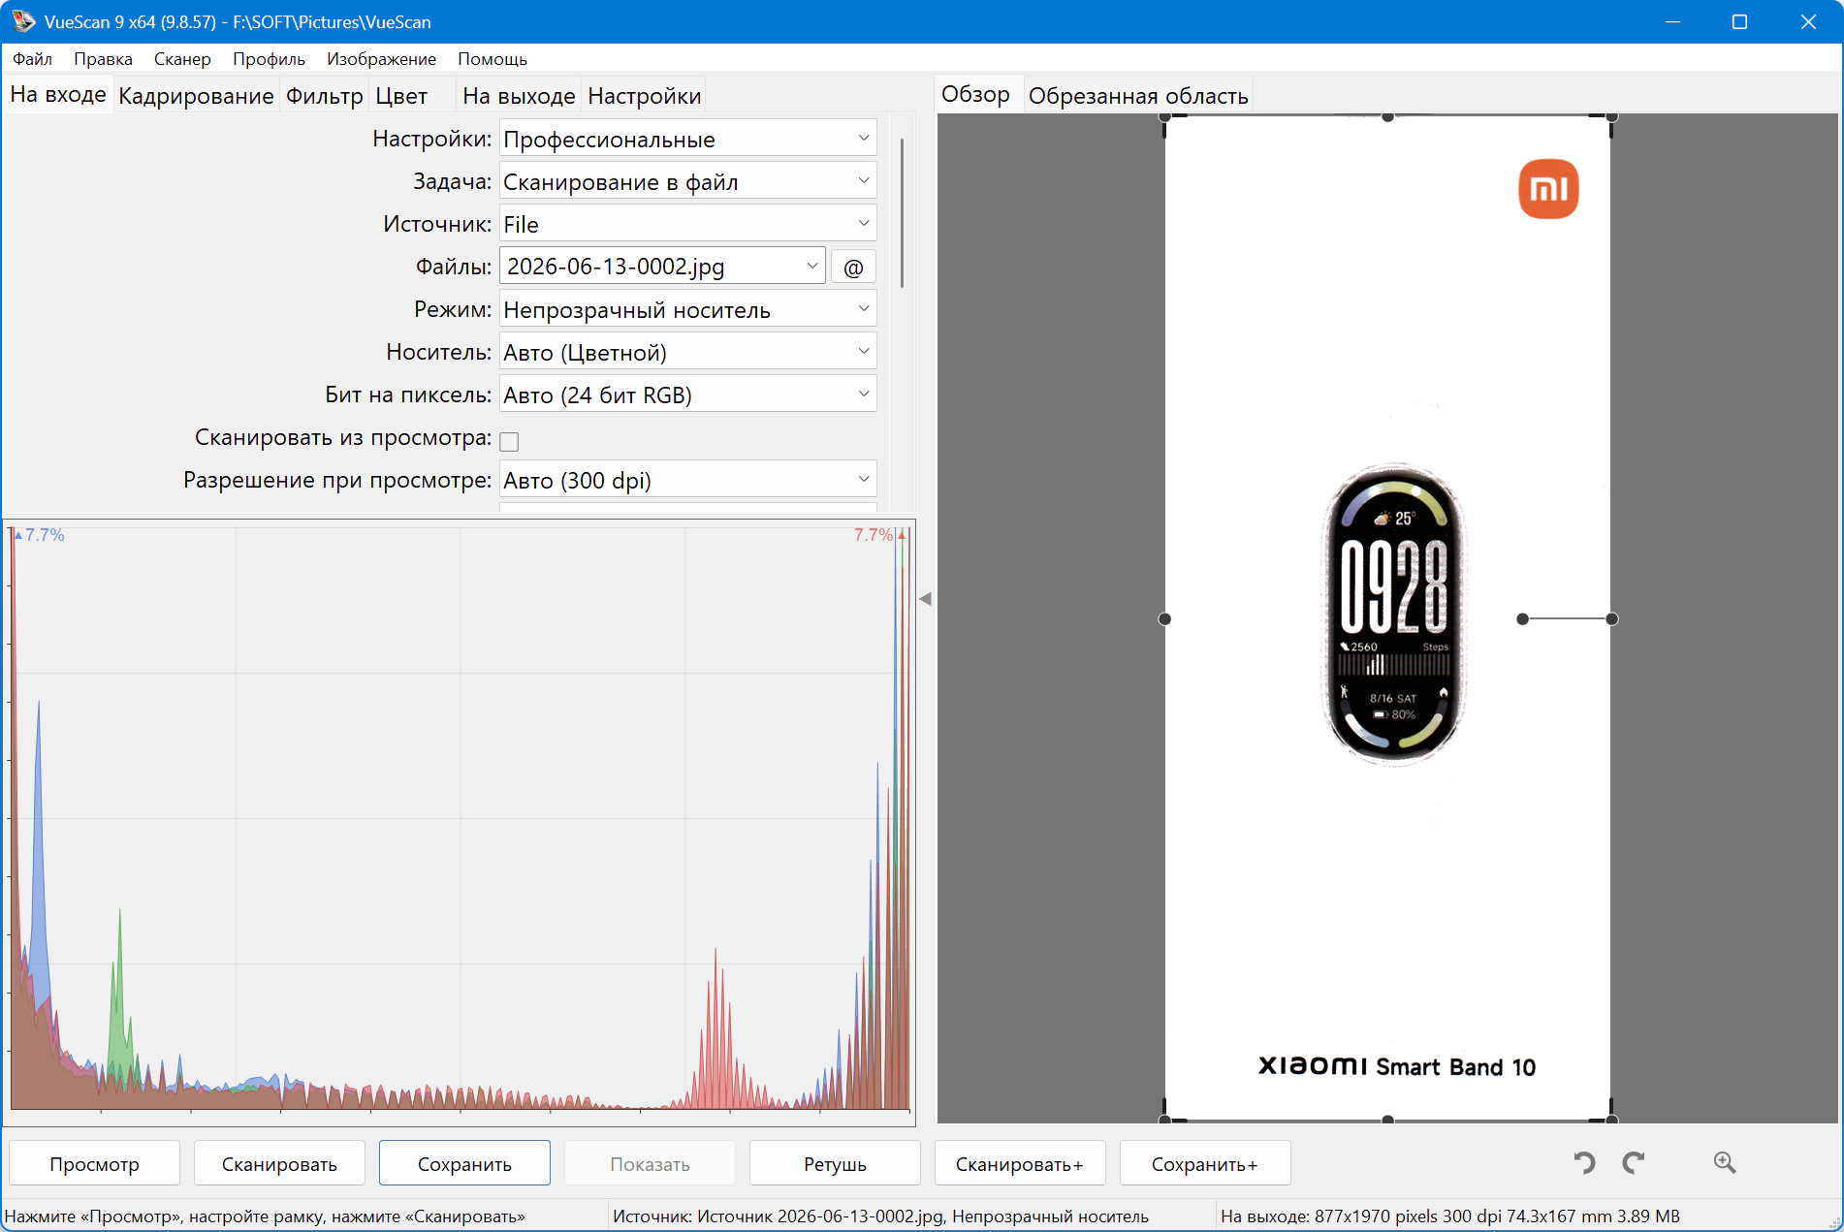Image resolution: width=1844 pixels, height=1232 pixels.
Task: Toggle the Сканировать из просмотра checkbox
Action: (509, 441)
